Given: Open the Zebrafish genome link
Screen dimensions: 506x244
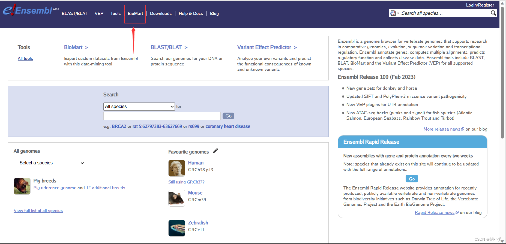Looking at the screenshot, I should tap(198, 223).
